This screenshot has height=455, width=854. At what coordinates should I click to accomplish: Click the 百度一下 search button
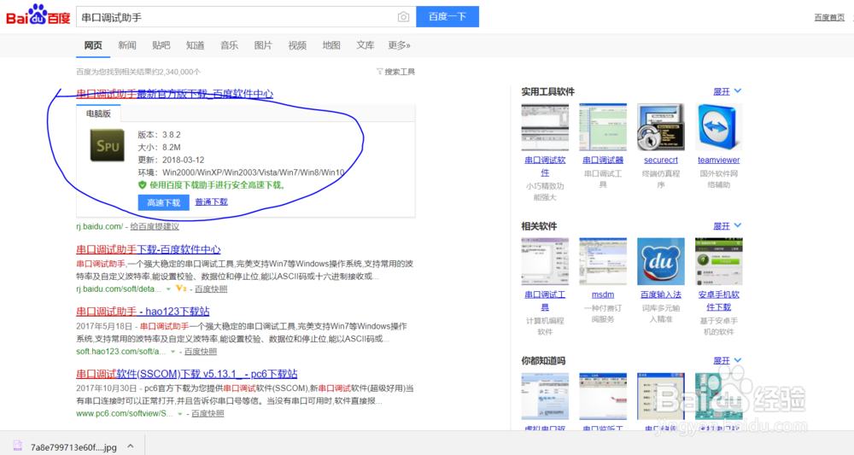pos(447,16)
